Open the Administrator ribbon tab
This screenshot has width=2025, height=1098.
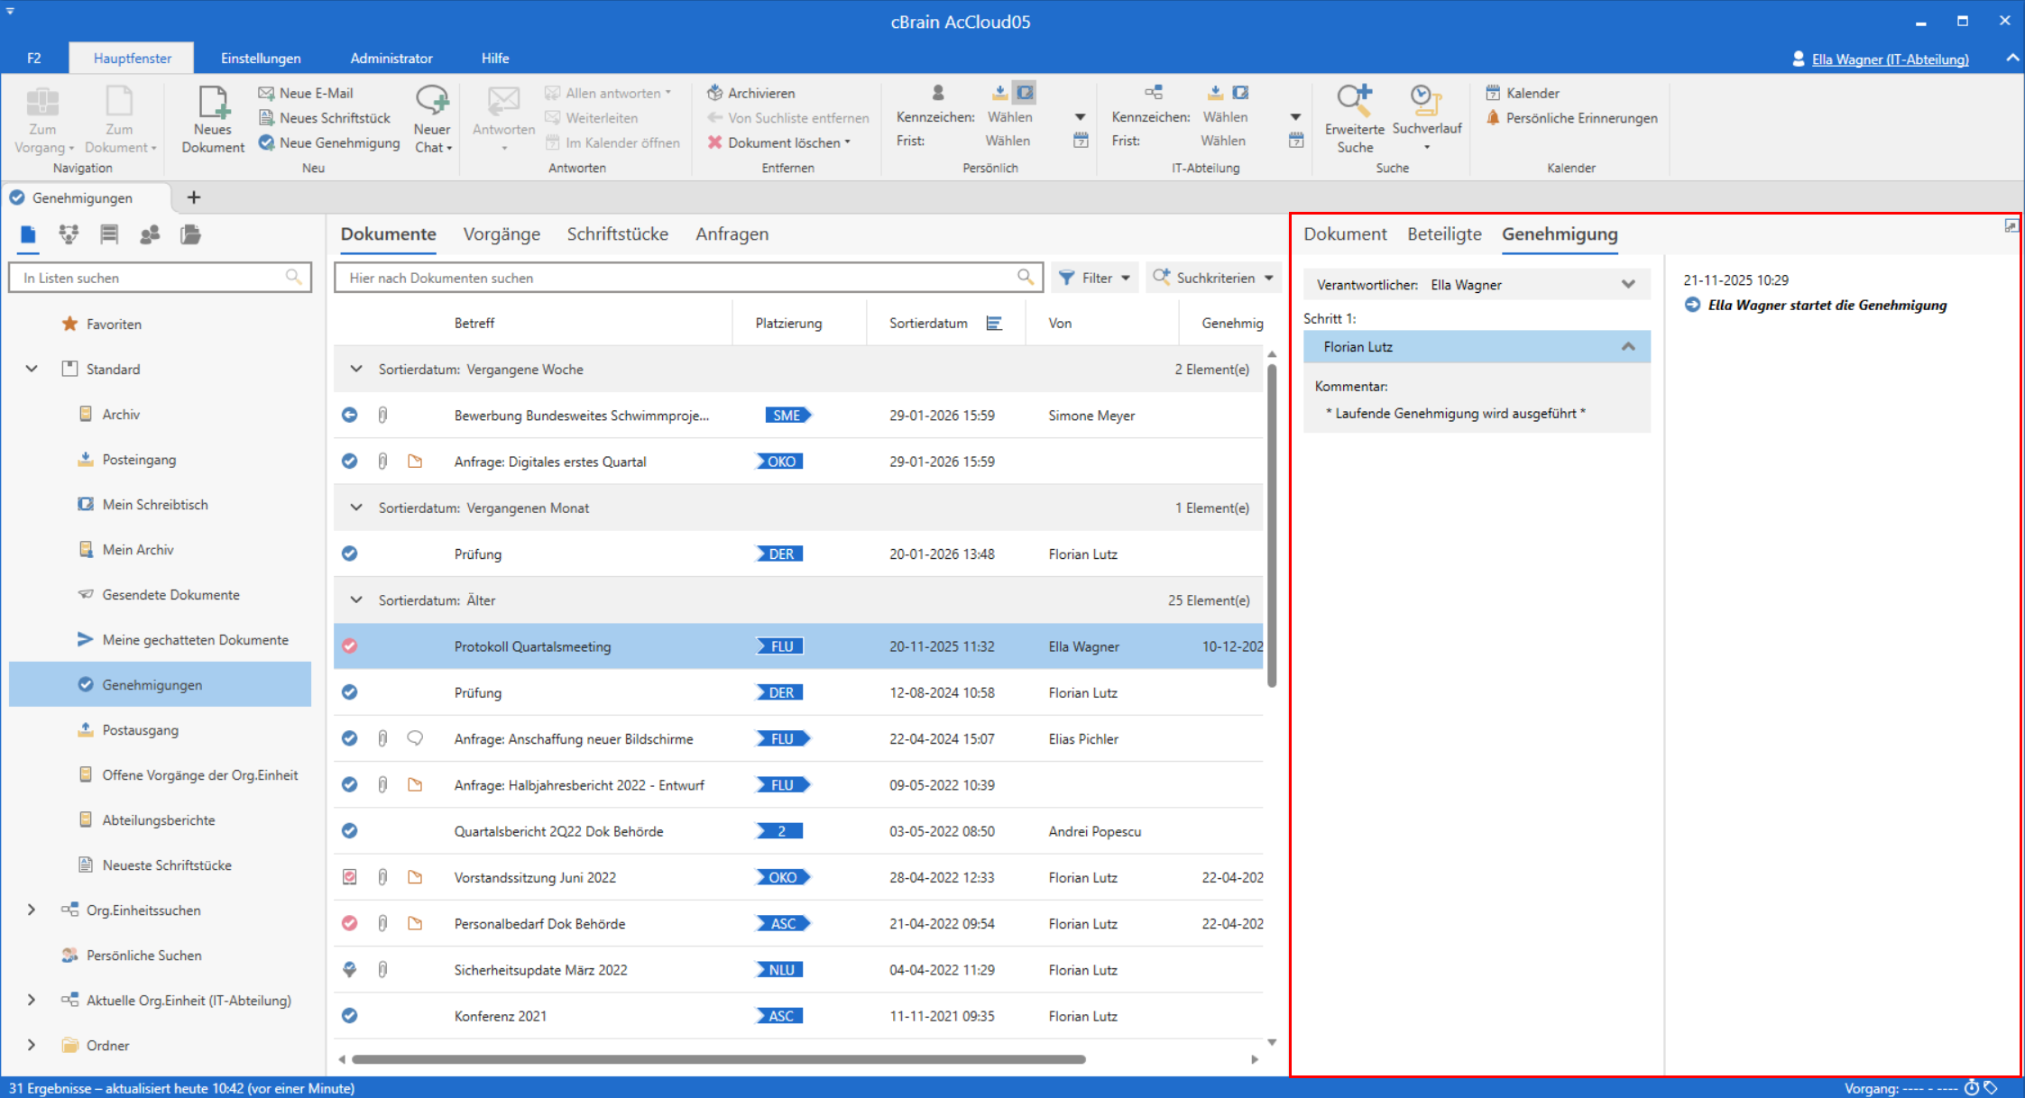pyautogui.click(x=391, y=59)
